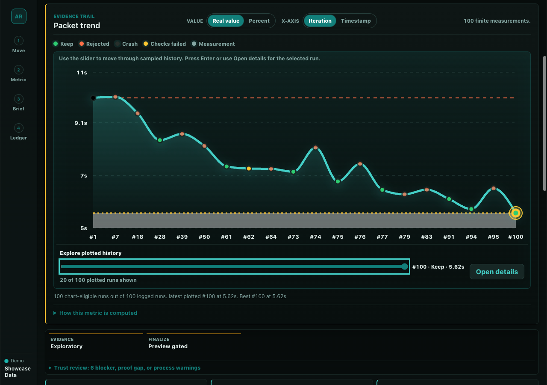547x385 pixels.
Task: Select the run #74 peak data point
Action: pos(315,148)
